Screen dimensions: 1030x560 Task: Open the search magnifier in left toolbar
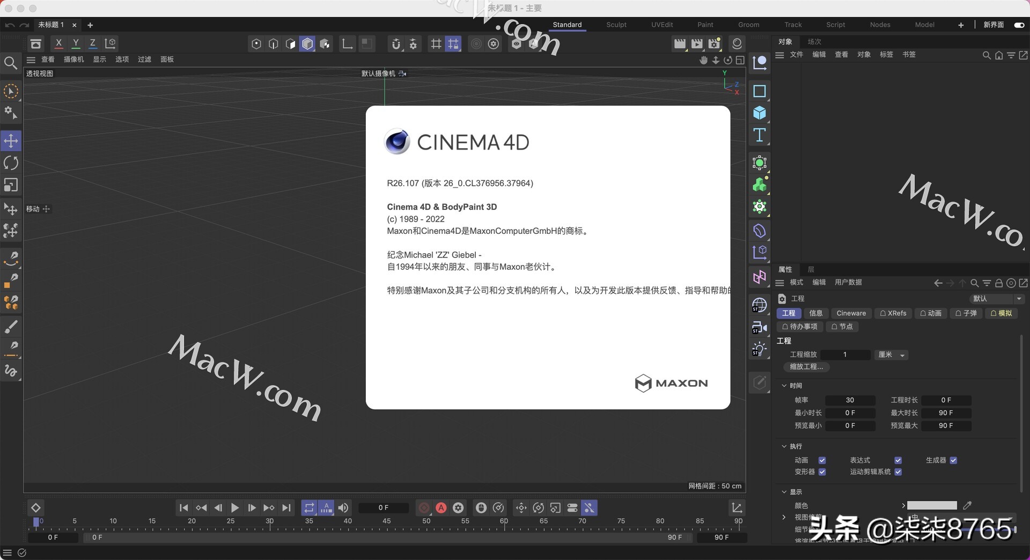(10, 63)
